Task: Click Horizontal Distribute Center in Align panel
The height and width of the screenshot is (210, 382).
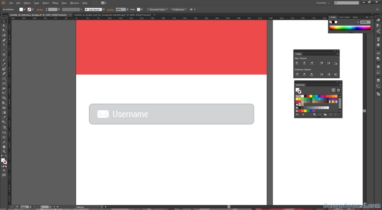Action: (329, 75)
